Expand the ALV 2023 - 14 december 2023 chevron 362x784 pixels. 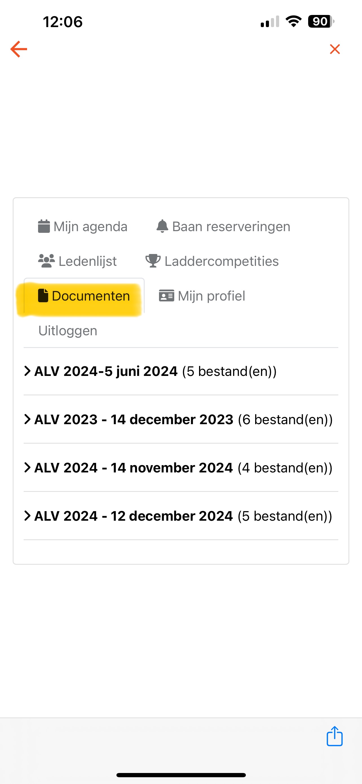click(27, 419)
